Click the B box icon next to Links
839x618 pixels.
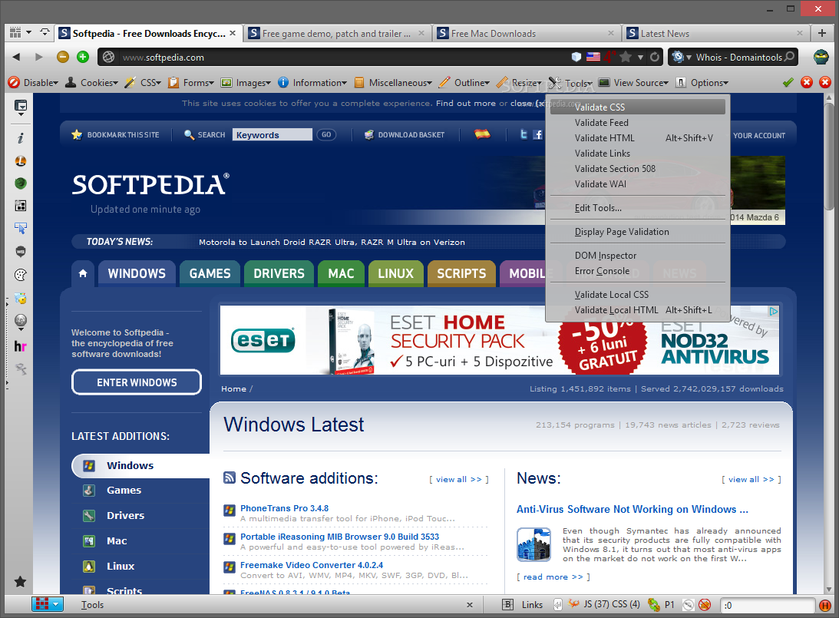pyautogui.click(x=508, y=605)
